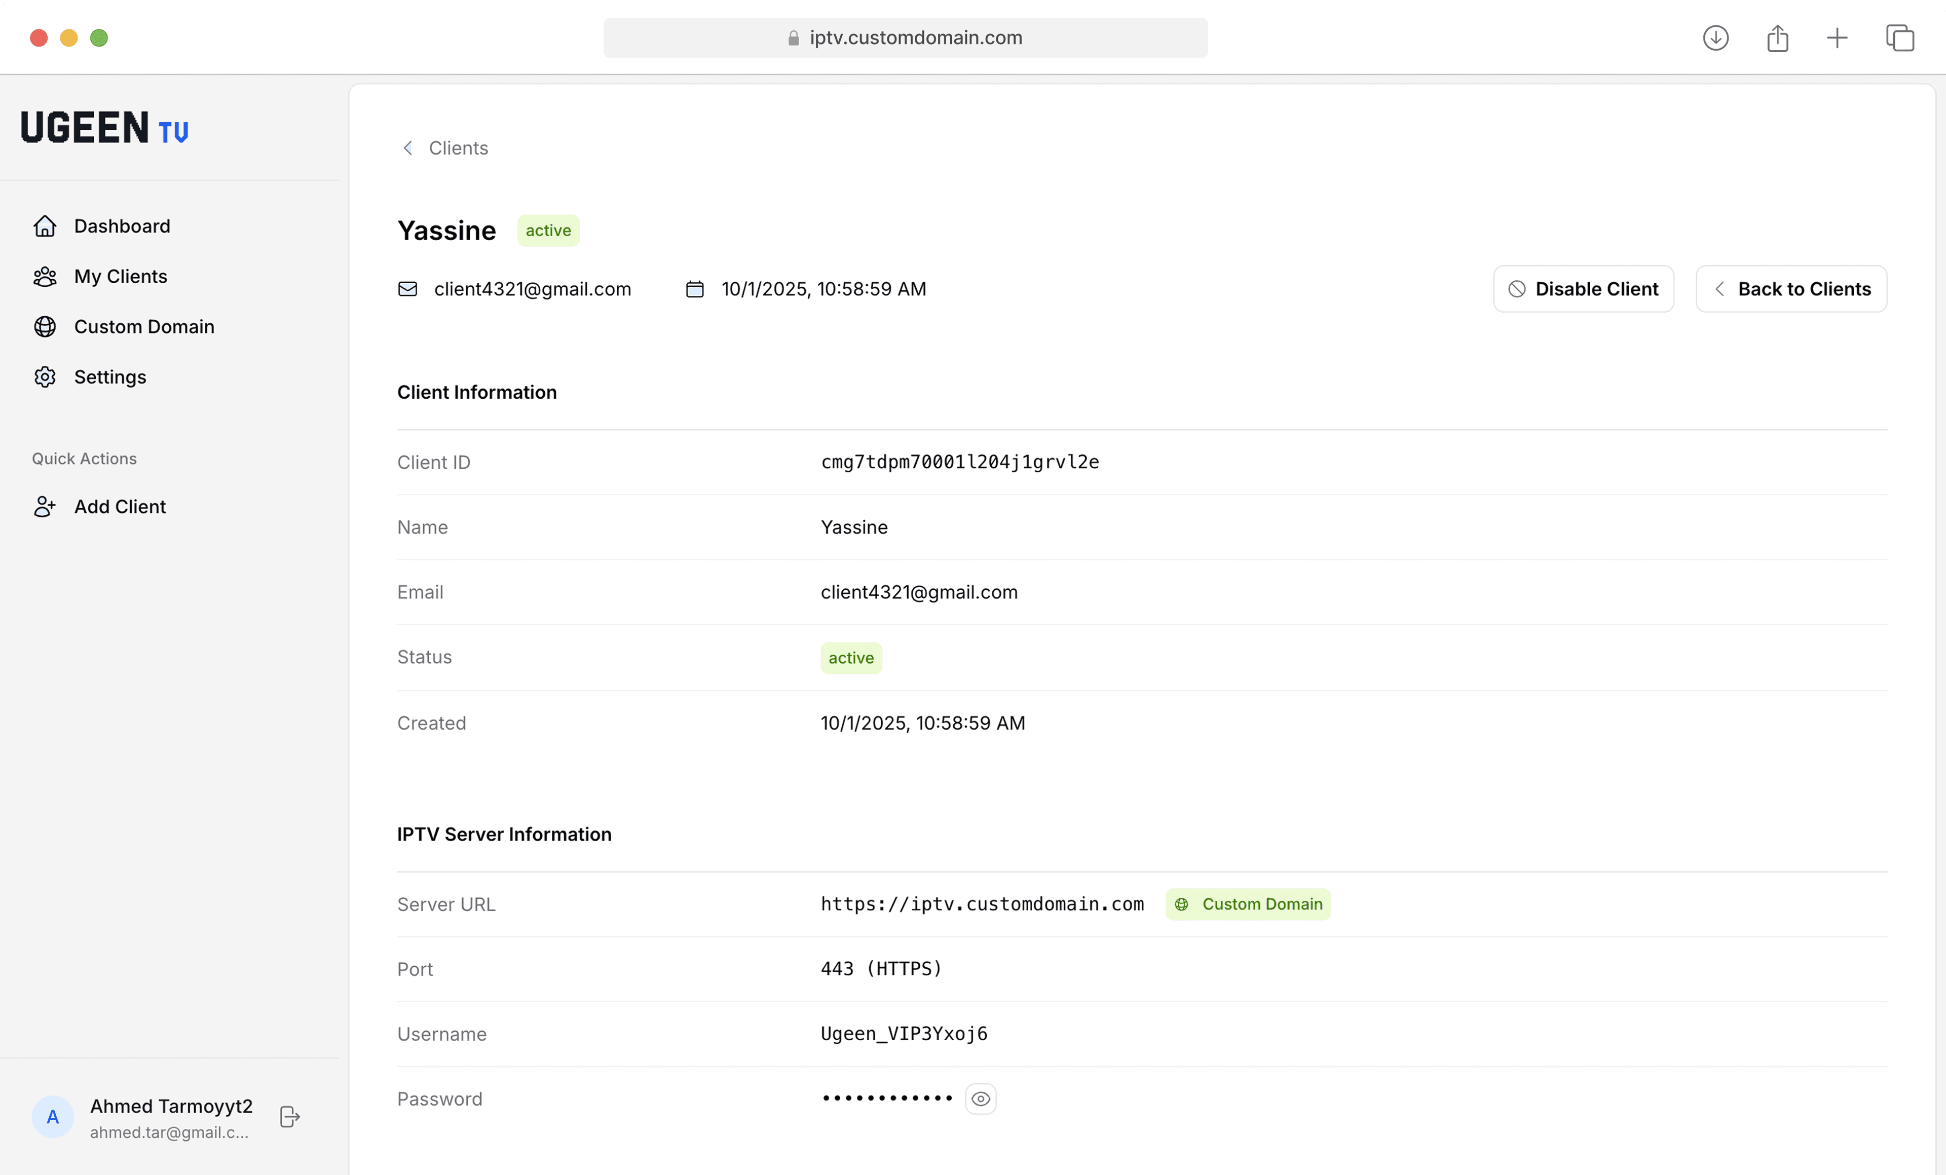Go to My Clients page

[x=120, y=276]
